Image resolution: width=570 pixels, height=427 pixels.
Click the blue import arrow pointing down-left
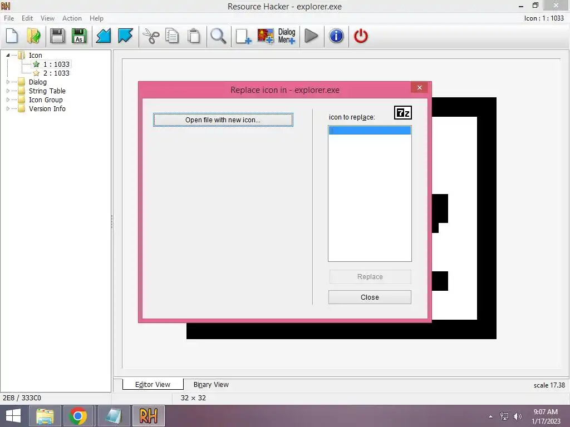(103, 36)
